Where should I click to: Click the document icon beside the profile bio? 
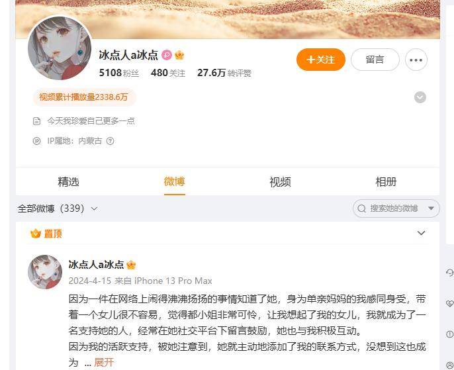pos(37,121)
